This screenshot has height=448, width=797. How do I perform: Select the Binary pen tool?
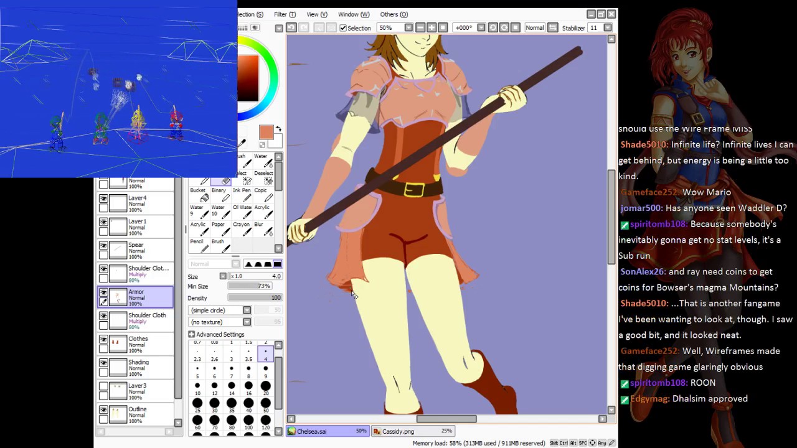(220, 195)
